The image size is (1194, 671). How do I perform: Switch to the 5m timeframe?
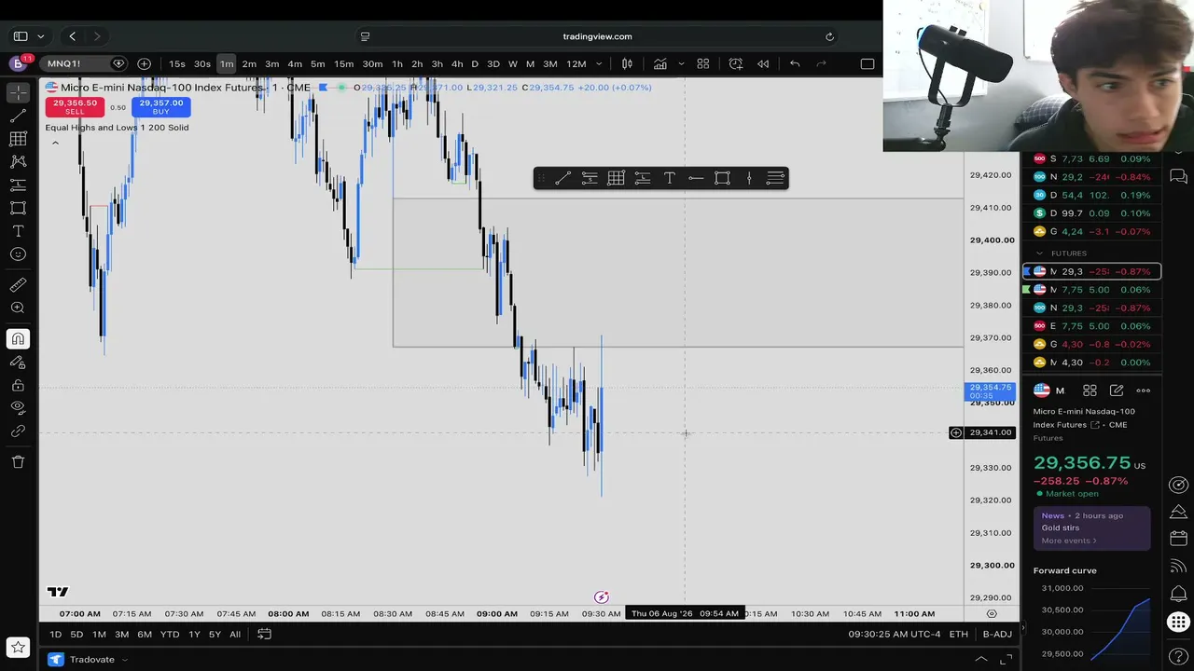[x=317, y=63]
